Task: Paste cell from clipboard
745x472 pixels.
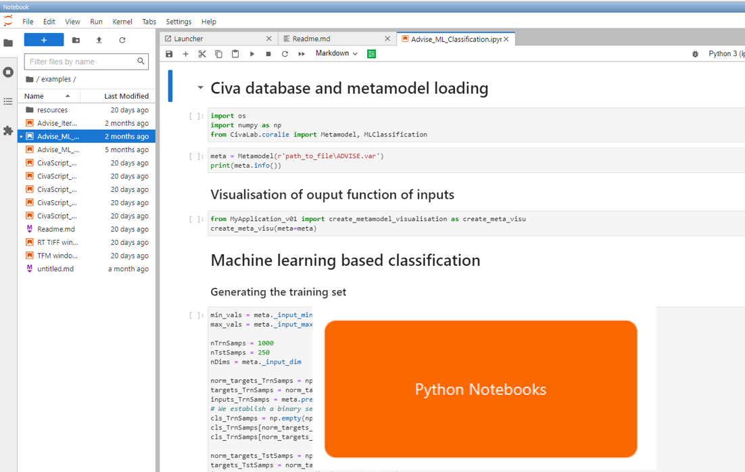Action: [235, 53]
